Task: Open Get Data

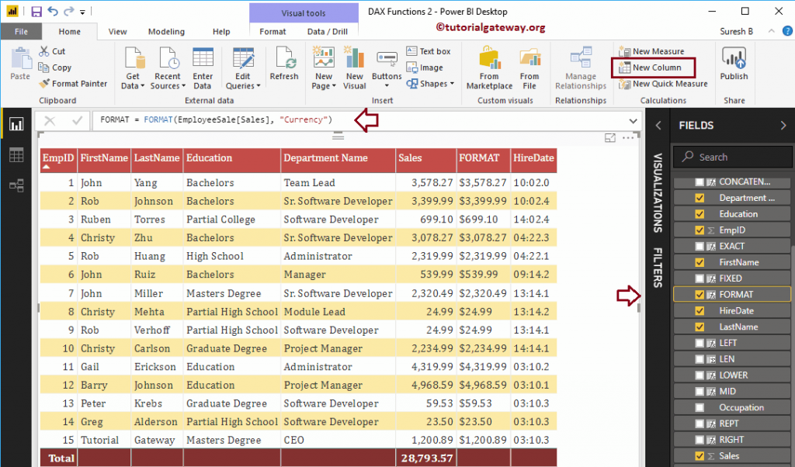Action: point(133,67)
